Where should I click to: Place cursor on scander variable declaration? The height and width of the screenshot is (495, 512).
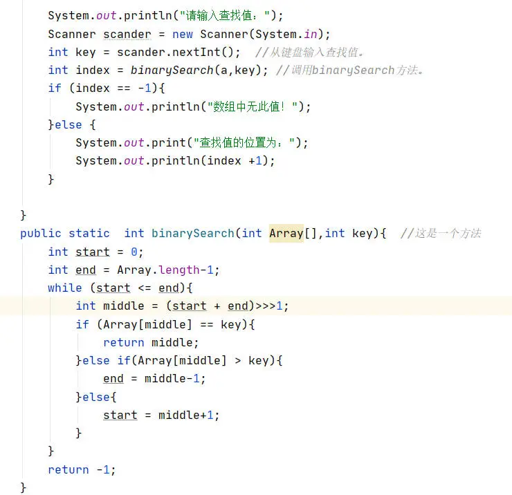[127, 34]
